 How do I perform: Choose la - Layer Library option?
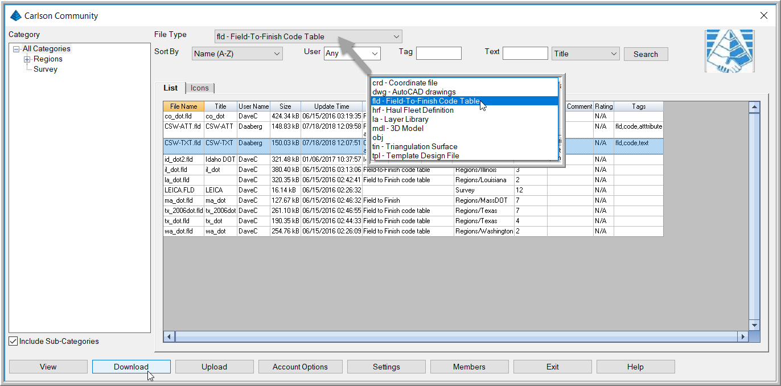point(464,120)
